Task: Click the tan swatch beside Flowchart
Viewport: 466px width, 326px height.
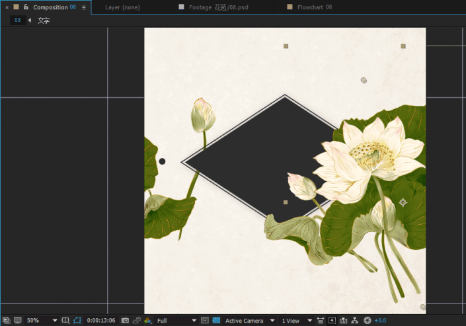Action: point(290,7)
